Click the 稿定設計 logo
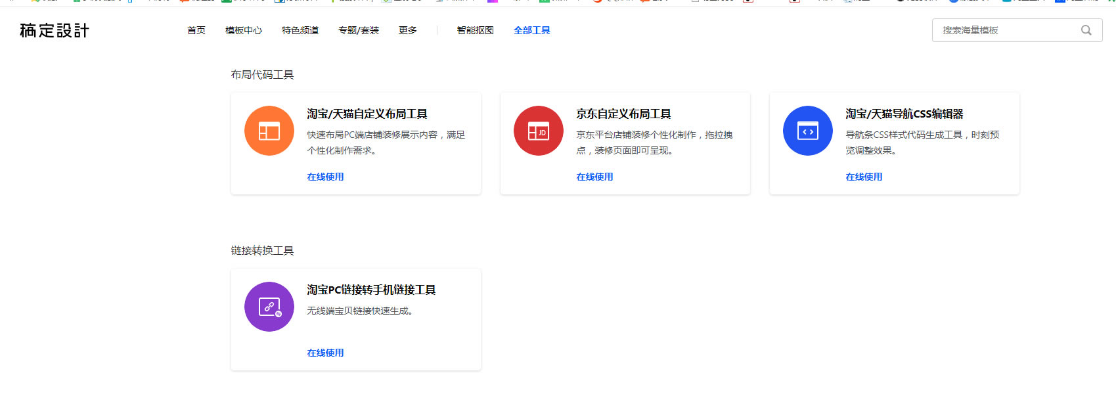 [55, 31]
